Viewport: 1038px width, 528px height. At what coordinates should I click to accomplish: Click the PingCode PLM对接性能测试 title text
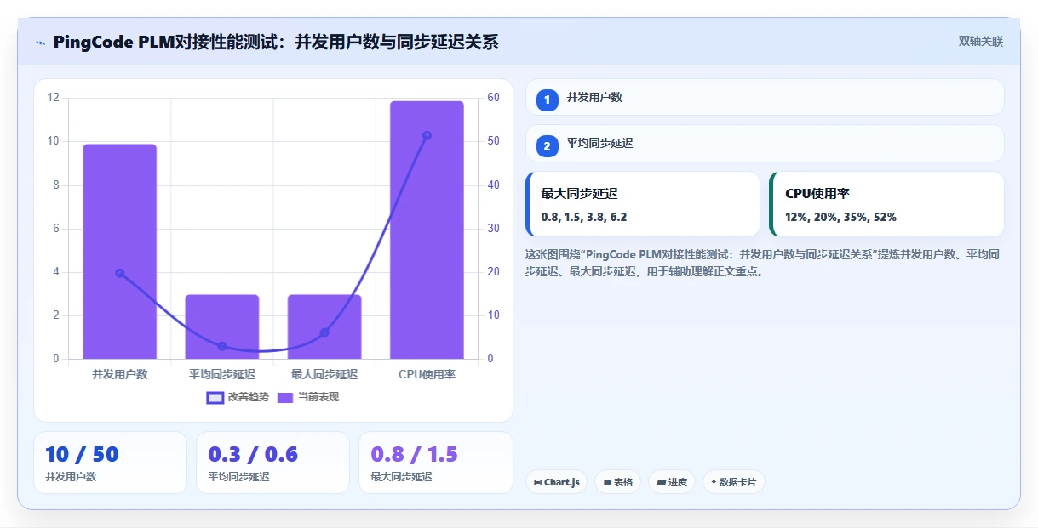275,42
